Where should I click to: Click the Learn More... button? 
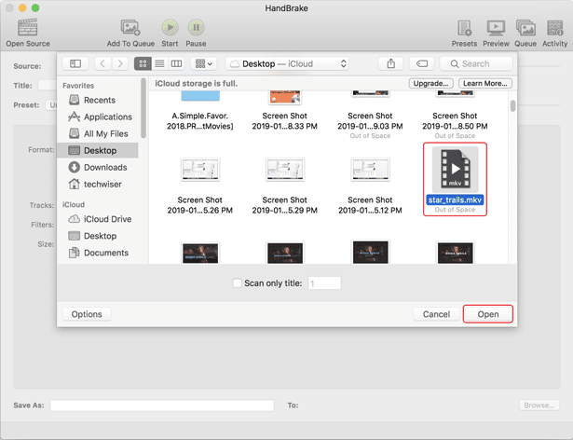(484, 83)
